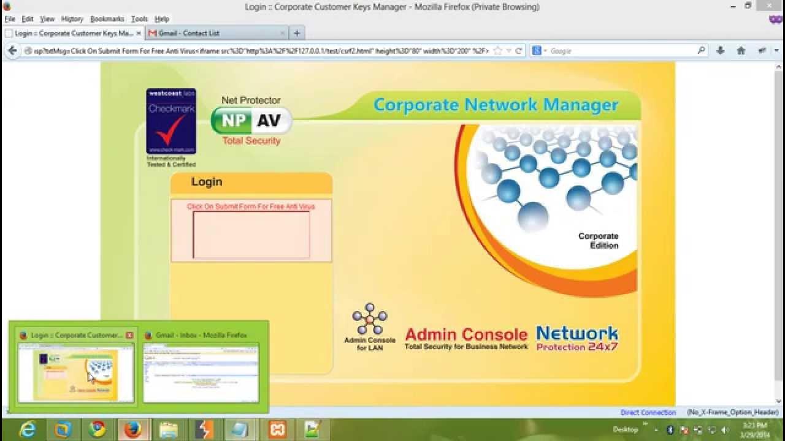Open the View menu
This screenshot has height=441, width=785.
[x=47, y=19]
